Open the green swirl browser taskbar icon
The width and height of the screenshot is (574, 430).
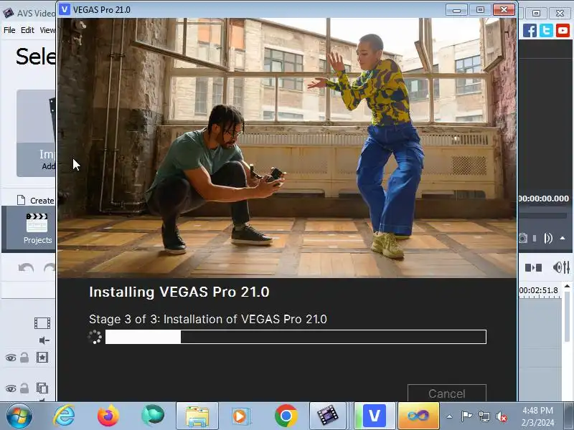[x=153, y=416]
